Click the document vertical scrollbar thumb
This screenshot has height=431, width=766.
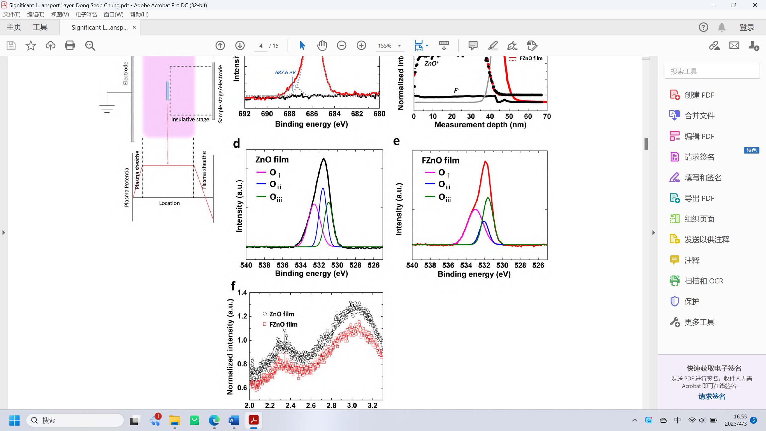click(646, 144)
